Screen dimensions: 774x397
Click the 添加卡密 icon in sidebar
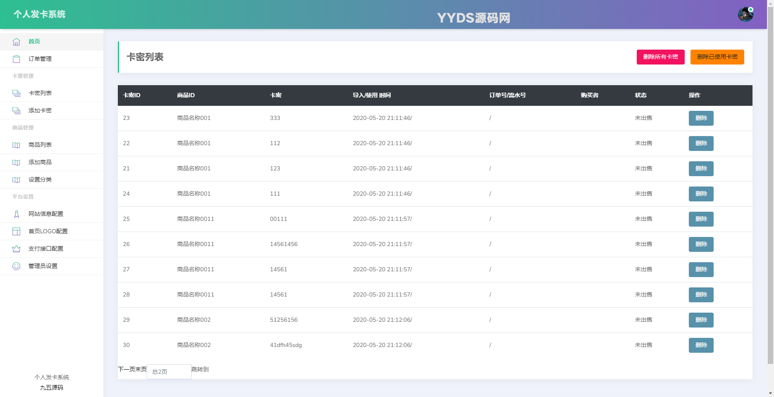pyautogui.click(x=16, y=110)
